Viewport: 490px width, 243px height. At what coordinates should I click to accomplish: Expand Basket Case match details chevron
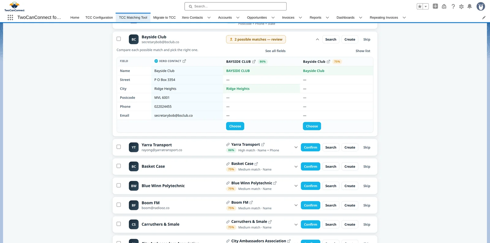coord(296,166)
